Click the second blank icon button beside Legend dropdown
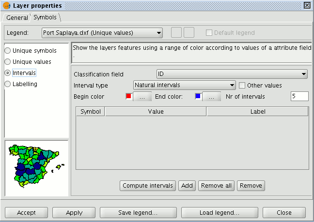Screen dimensions: 314x222 [189, 32]
